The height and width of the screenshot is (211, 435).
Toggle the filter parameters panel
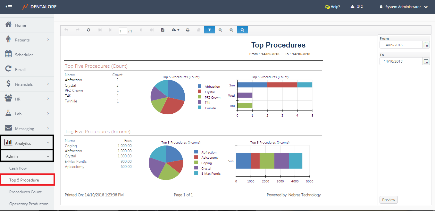point(209,30)
